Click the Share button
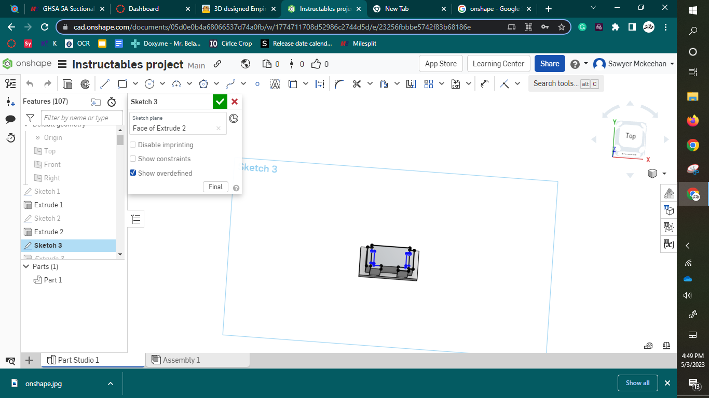Screen dimensions: 709x398 coord(549,63)
